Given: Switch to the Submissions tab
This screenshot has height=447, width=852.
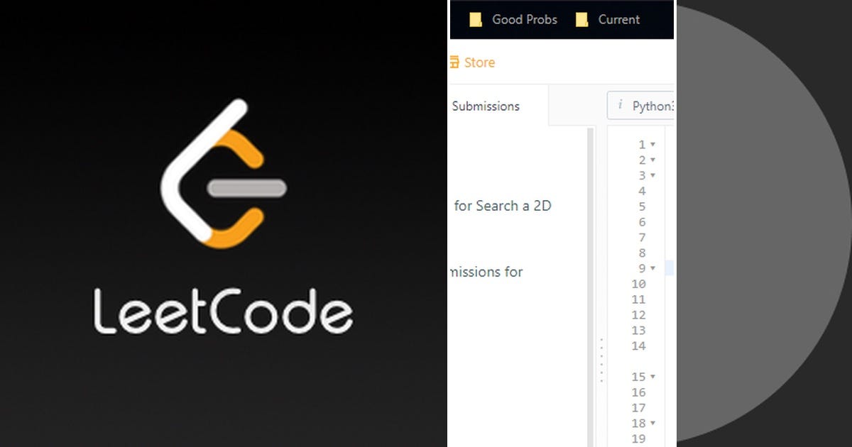Looking at the screenshot, I should [486, 106].
